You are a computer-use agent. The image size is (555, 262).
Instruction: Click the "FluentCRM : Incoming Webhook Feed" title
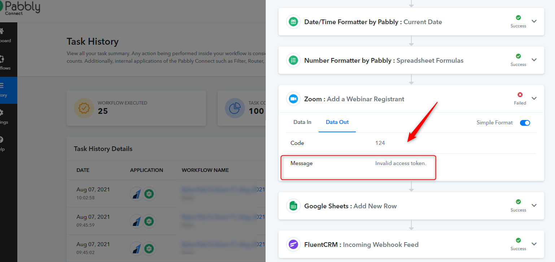(362, 245)
